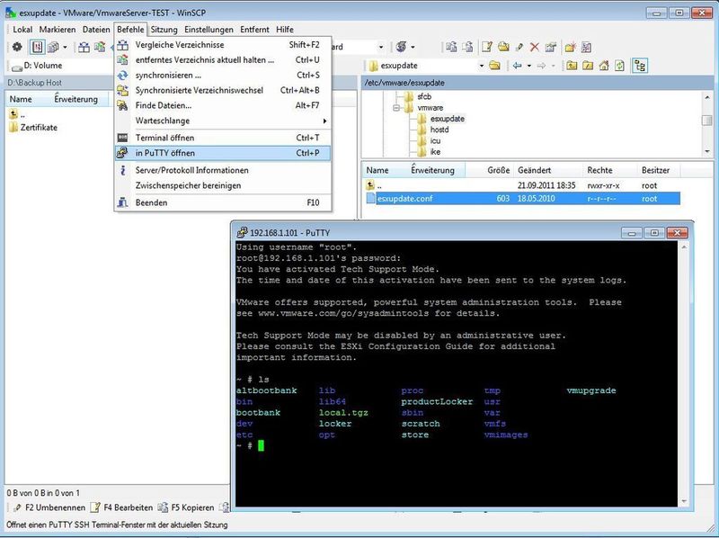
Task: Click the queue toolbar icon beside the gear
Action: coord(53,47)
